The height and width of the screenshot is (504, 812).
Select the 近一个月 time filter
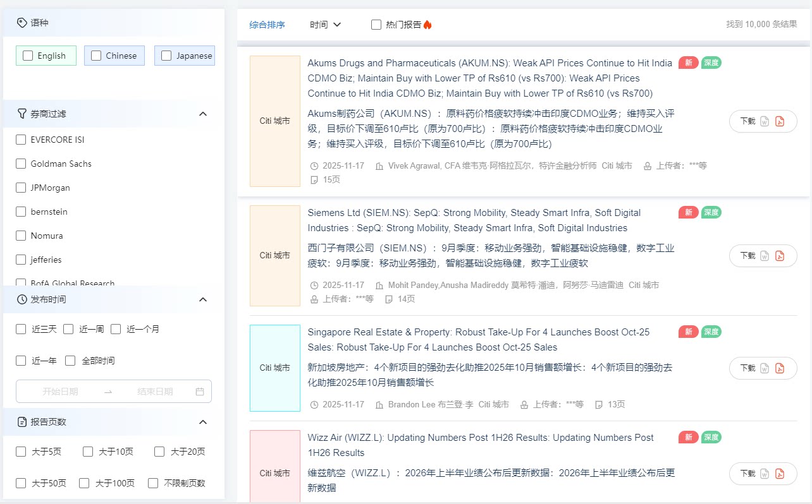coord(116,329)
